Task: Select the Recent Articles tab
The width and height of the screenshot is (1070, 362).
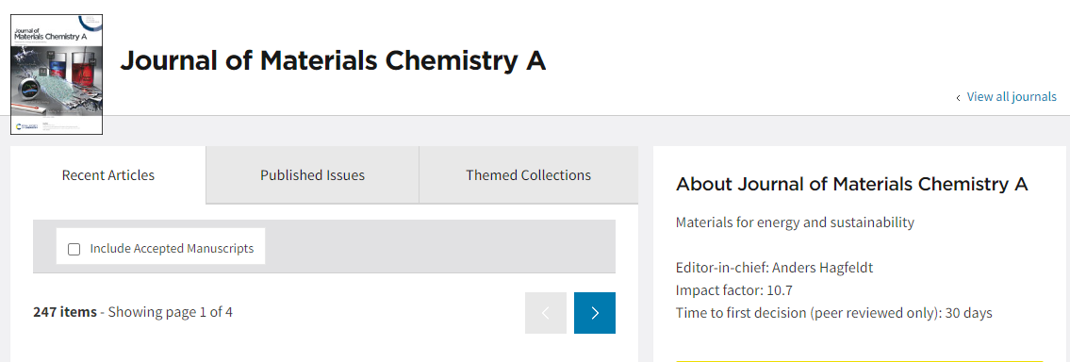Action: pyautogui.click(x=107, y=174)
